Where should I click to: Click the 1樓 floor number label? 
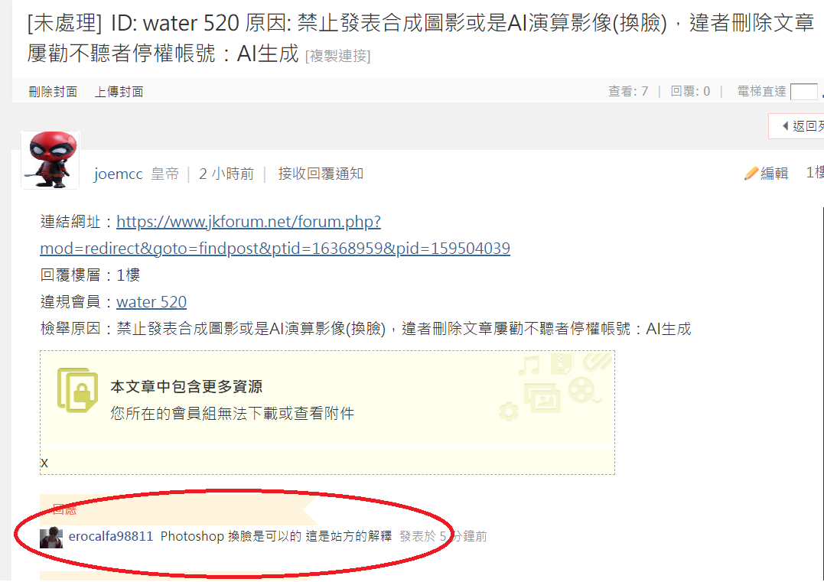coord(815,172)
